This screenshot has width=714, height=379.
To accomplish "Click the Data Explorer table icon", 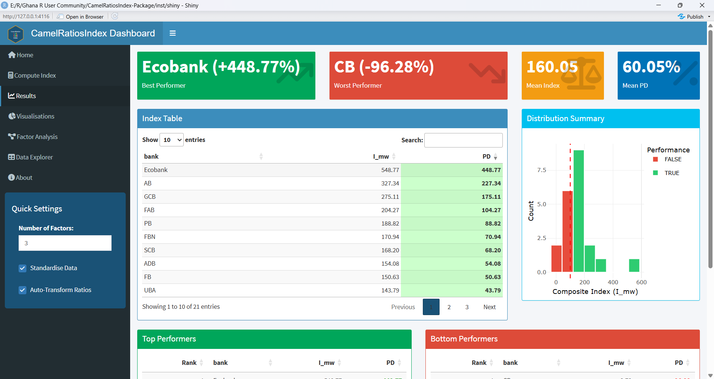I will [12, 157].
